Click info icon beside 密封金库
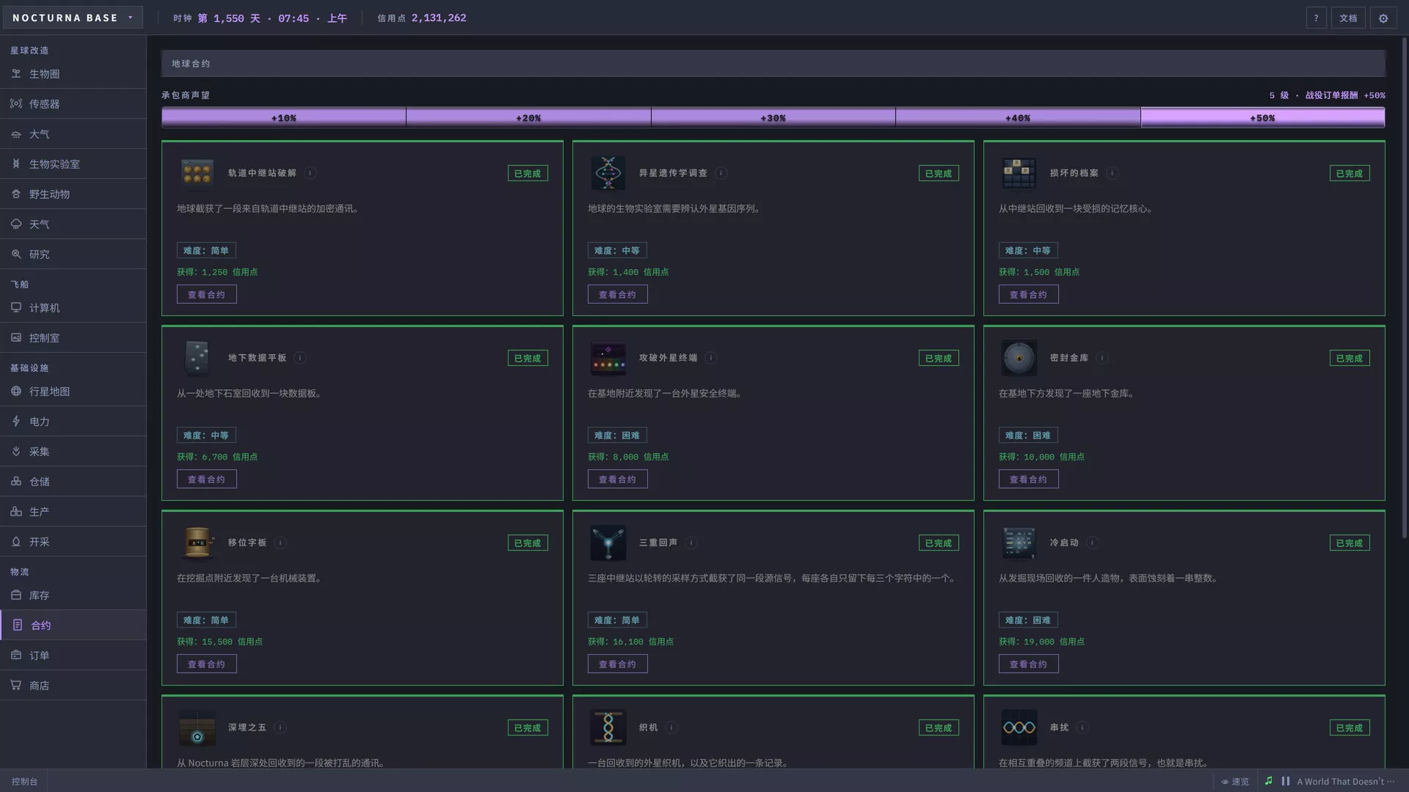 click(x=1102, y=358)
